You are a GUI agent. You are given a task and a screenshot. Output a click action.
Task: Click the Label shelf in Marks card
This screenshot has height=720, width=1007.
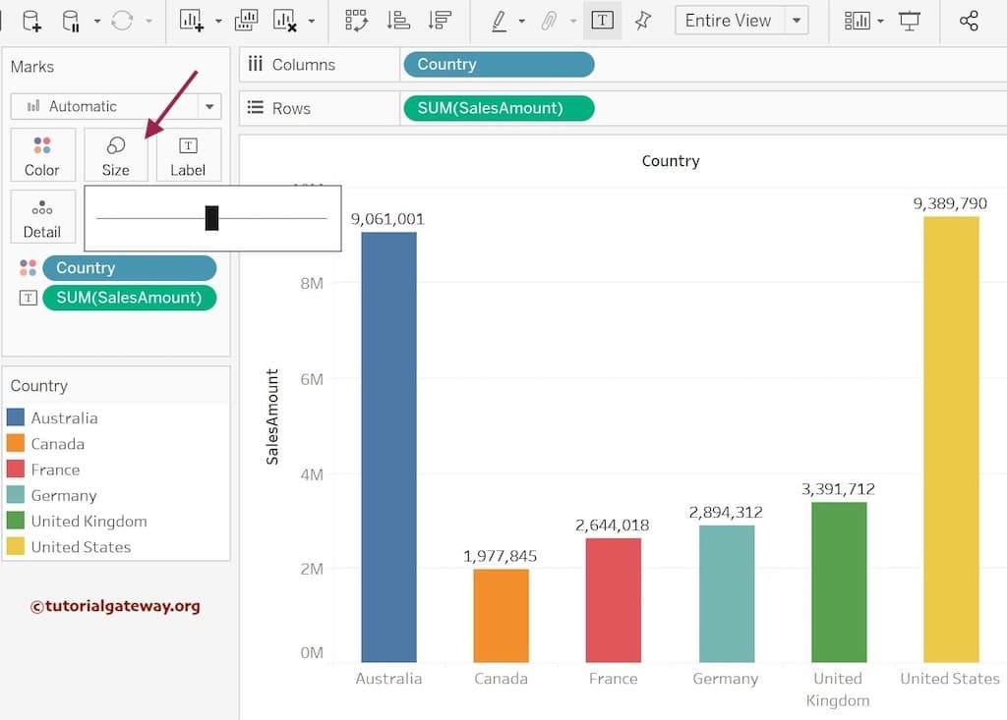click(x=188, y=154)
